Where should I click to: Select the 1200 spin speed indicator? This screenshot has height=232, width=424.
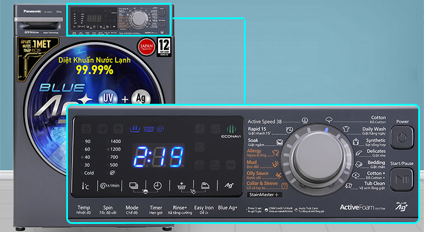tap(114, 149)
